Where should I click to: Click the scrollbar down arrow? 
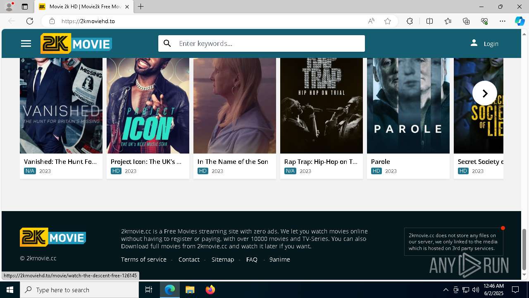(x=524, y=275)
